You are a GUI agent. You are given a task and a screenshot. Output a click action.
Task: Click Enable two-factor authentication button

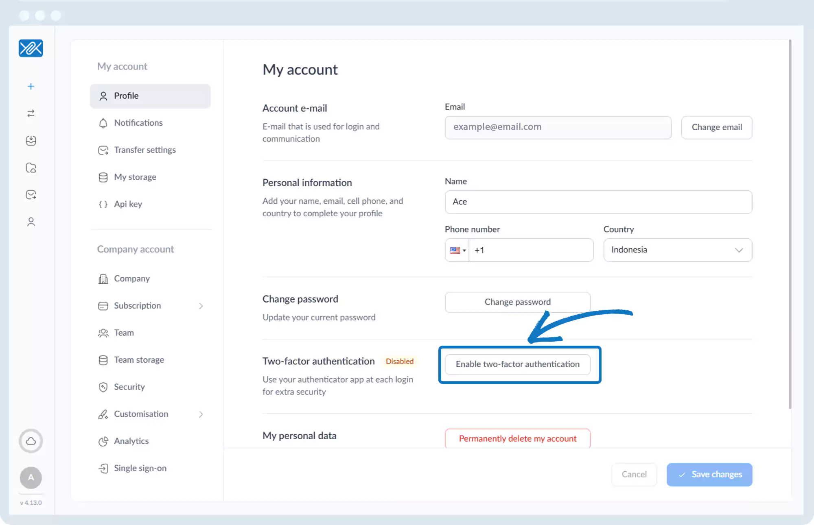(x=517, y=364)
